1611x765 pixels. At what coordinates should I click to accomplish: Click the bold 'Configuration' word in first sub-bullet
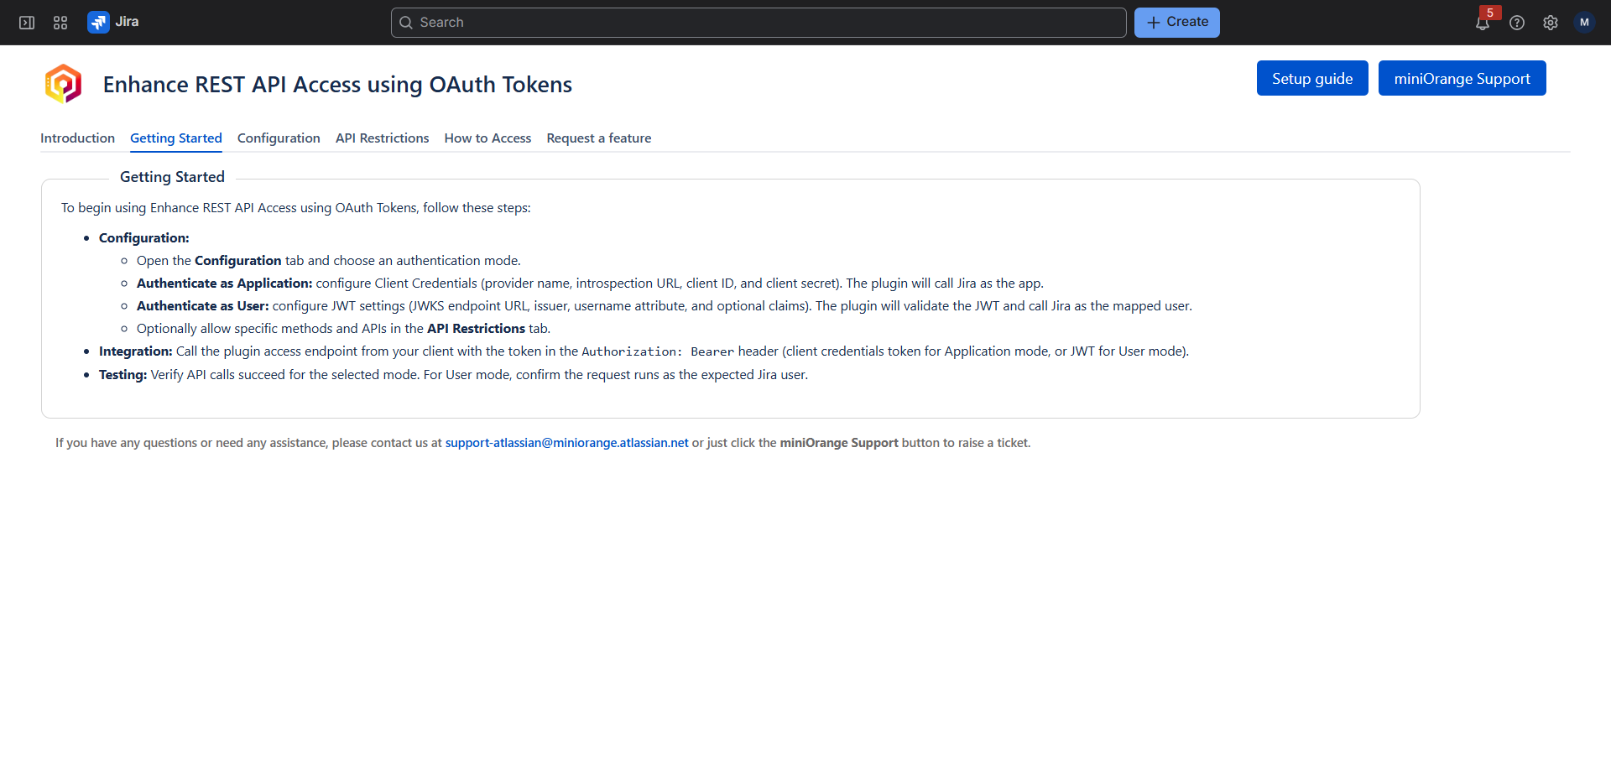coord(238,261)
